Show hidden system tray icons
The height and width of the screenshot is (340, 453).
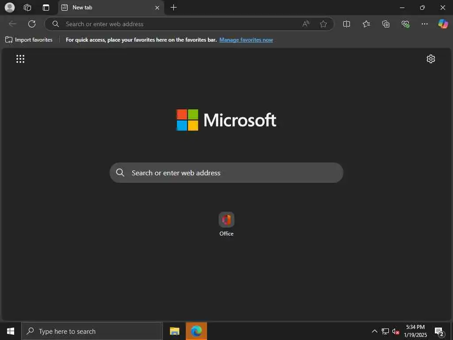click(x=374, y=331)
